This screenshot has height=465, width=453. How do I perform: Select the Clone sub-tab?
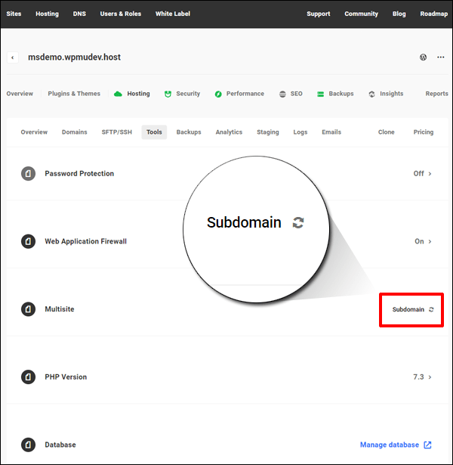click(x=386, y=132)
